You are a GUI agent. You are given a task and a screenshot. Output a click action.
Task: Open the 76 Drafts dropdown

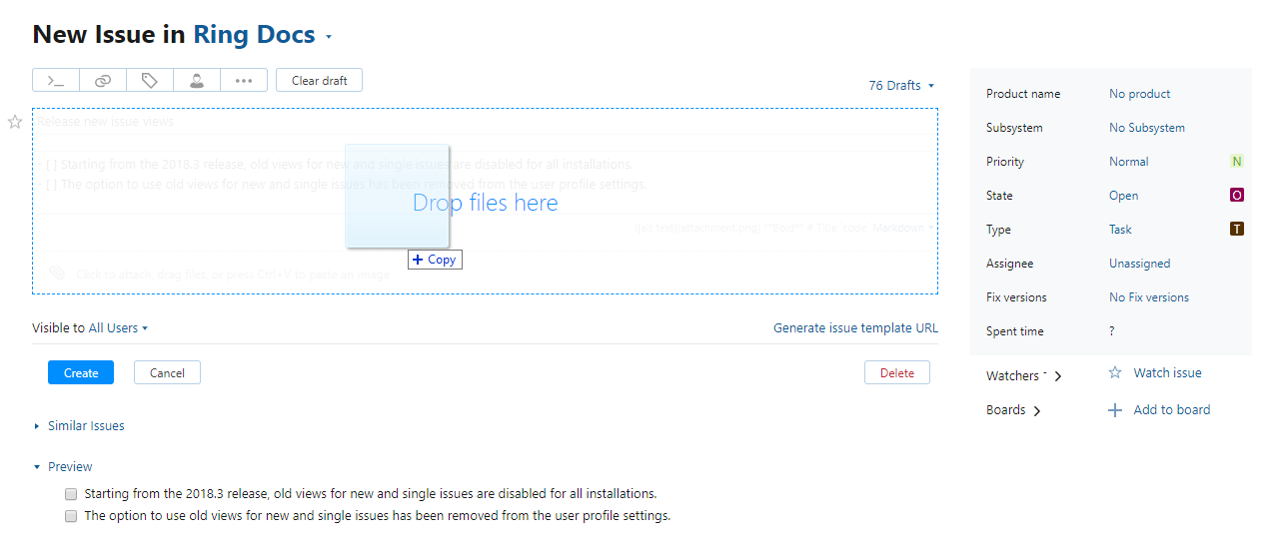click(901, 85)
